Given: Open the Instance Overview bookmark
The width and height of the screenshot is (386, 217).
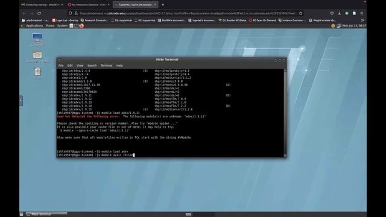Looking at the screenshot, I should [x=292, y=20].
